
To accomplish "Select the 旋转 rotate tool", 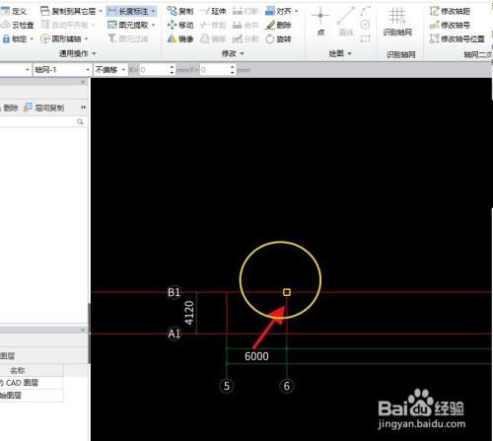I will click(278, 39).
